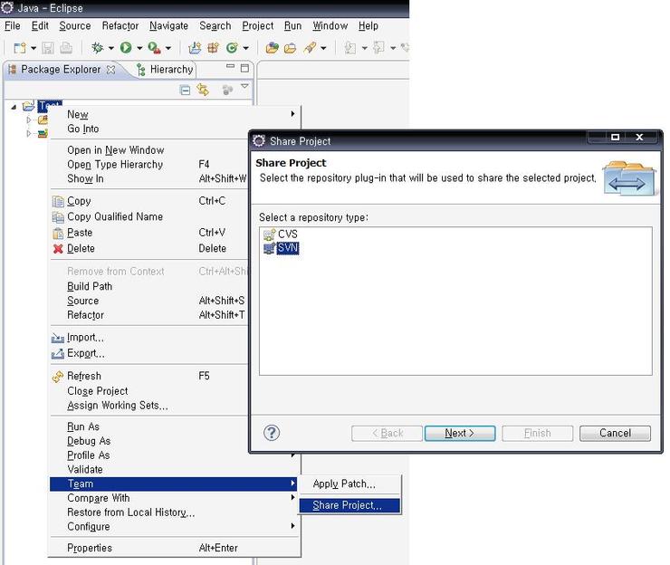
Task: Click the New wizard toolbar icon
Action: pyautogui.click(x=19, y=48)
